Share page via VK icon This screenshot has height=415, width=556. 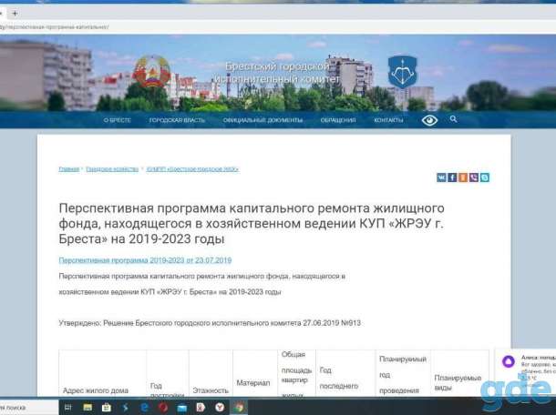tap(441, 177)
